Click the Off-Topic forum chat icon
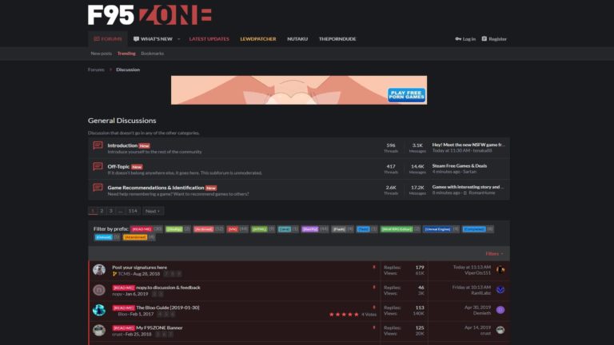Screen dimensions: 614x345 tap(98, 168)
